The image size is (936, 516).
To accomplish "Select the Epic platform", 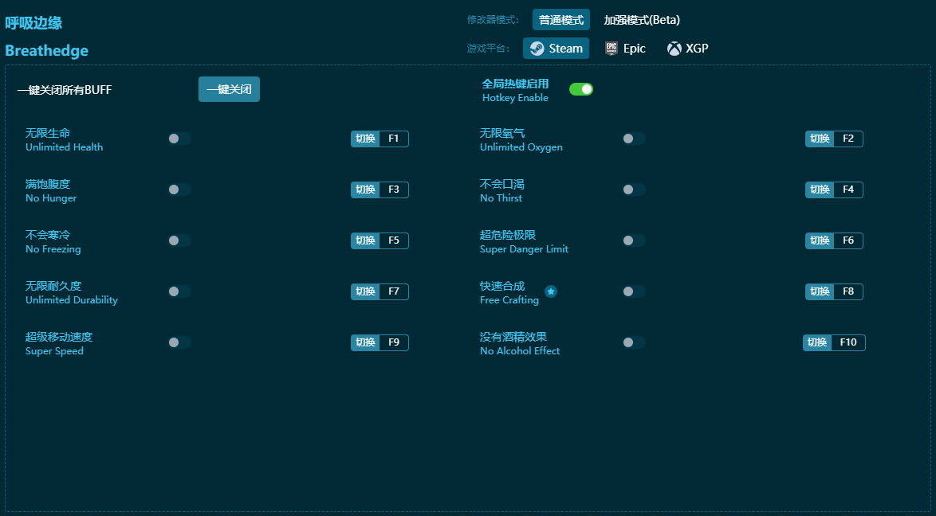I will click(625, 49).
